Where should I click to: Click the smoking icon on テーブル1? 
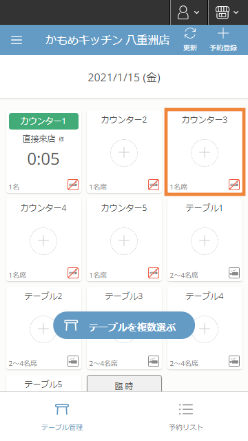[x=234, y=273]
